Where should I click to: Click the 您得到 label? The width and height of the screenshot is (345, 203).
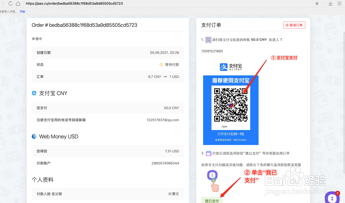pos(42,151)
